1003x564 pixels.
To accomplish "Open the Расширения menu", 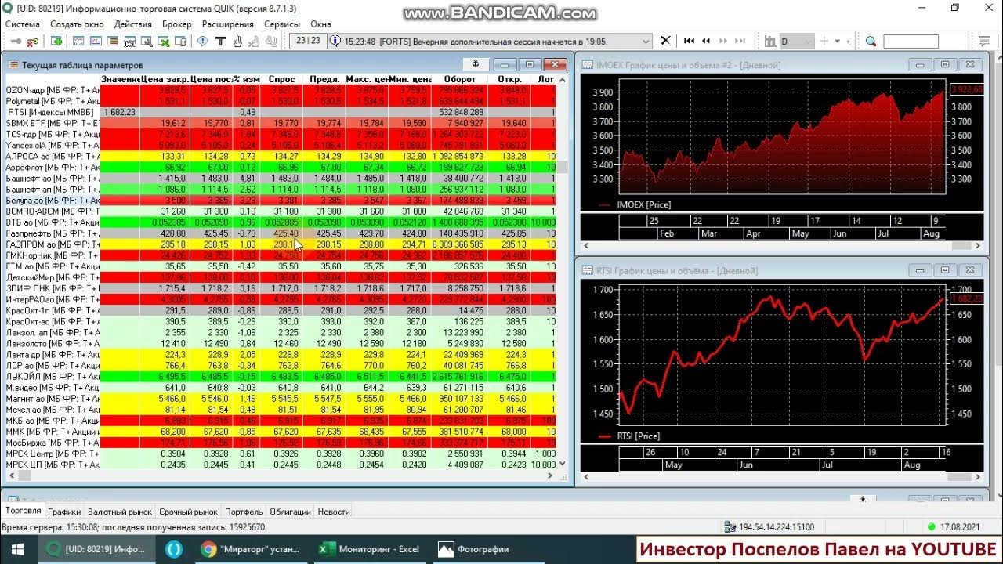I will [228, 24].
